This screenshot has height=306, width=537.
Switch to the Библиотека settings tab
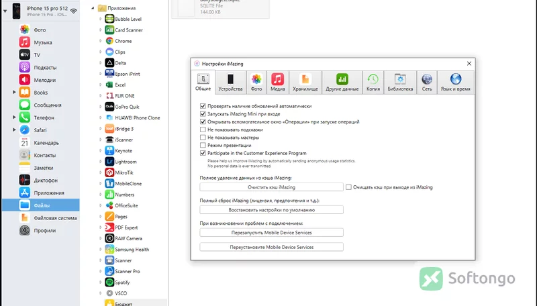tap(400, 83)
